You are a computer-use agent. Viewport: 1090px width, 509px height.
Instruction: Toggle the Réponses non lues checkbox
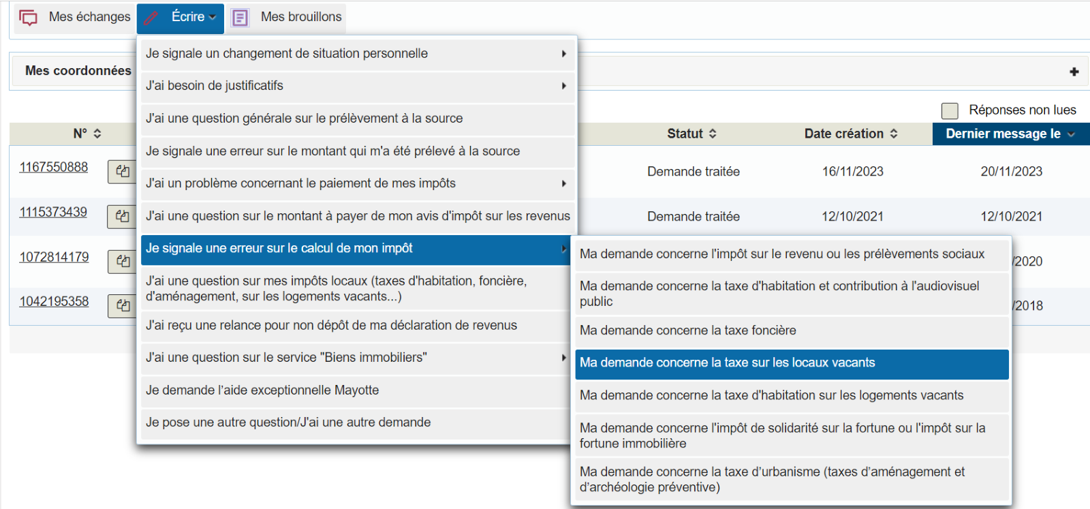[x=949, y=110]
